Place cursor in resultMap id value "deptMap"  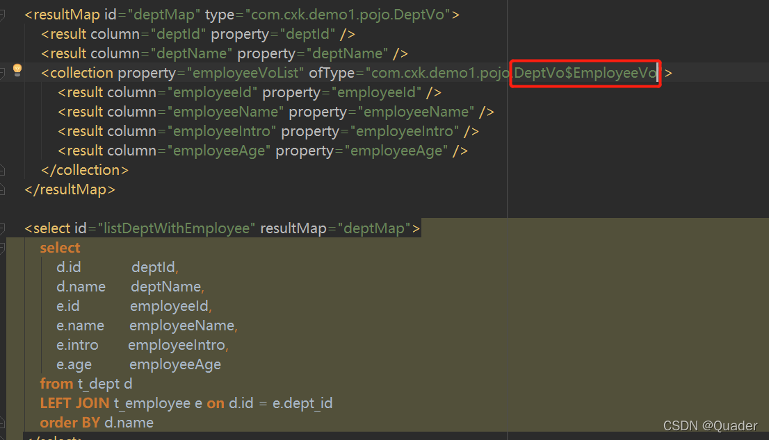coord(164,15)
